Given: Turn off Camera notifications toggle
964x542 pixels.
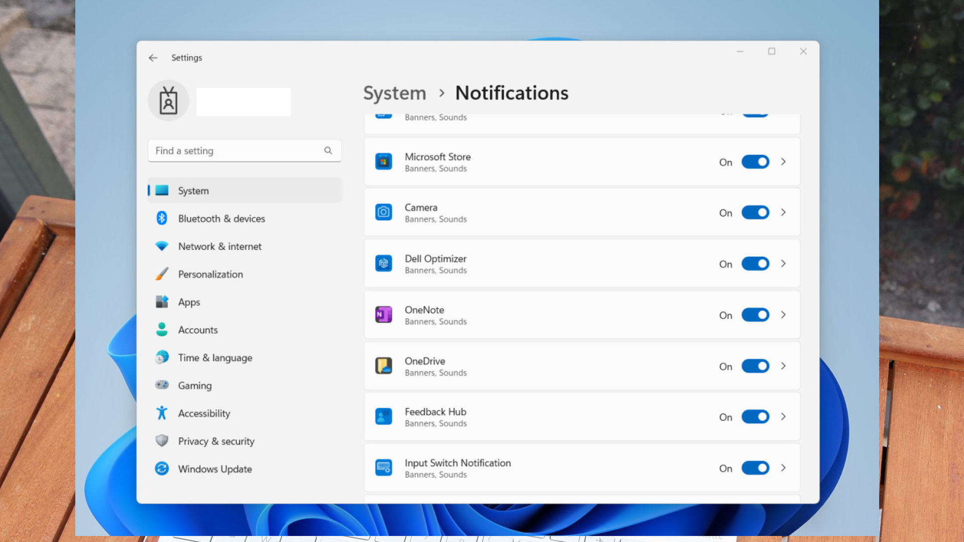Looking at the screenshot, I should point(755,212).
